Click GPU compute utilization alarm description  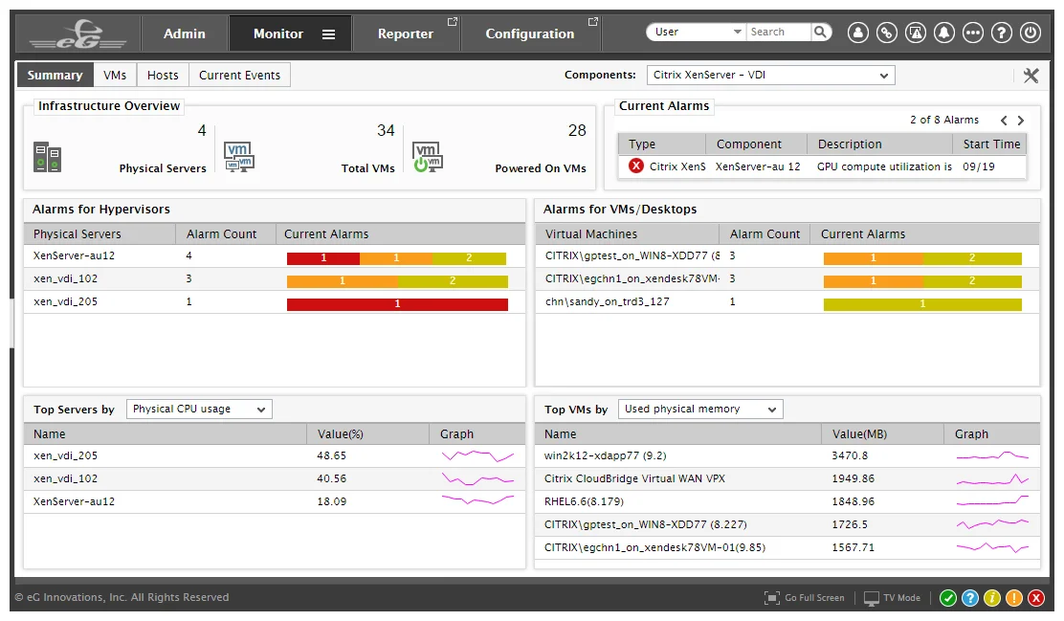click(884, 166)
